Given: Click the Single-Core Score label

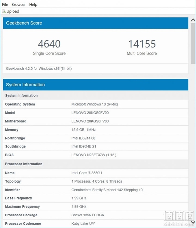Looking at the screenshot, I should point(49,53).
